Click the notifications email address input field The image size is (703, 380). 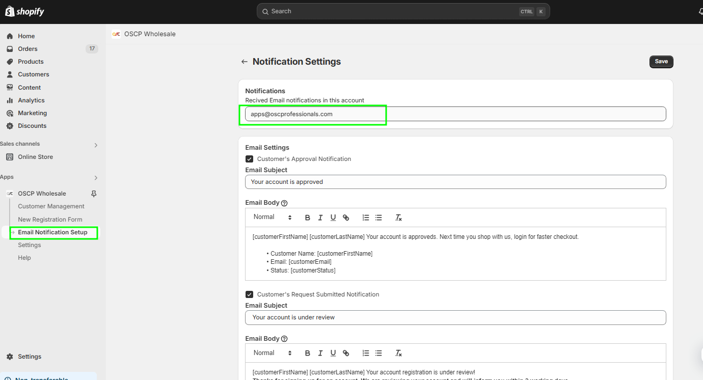click(x=357, y=114)
